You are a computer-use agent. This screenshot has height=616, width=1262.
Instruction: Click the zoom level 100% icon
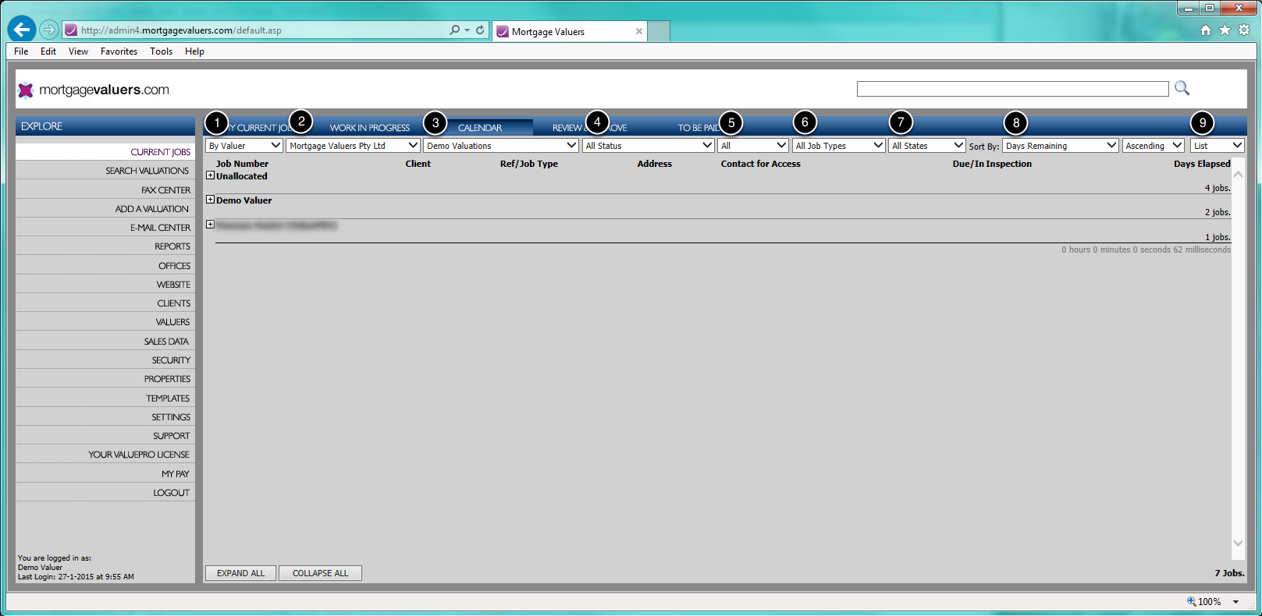pos(1192,601)
